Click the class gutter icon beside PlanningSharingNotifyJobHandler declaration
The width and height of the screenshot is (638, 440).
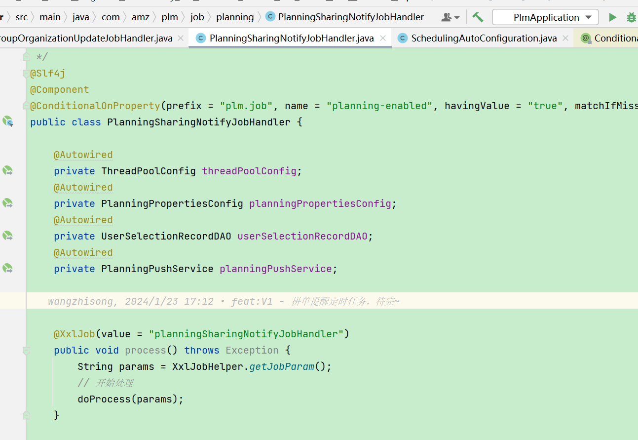8,121
